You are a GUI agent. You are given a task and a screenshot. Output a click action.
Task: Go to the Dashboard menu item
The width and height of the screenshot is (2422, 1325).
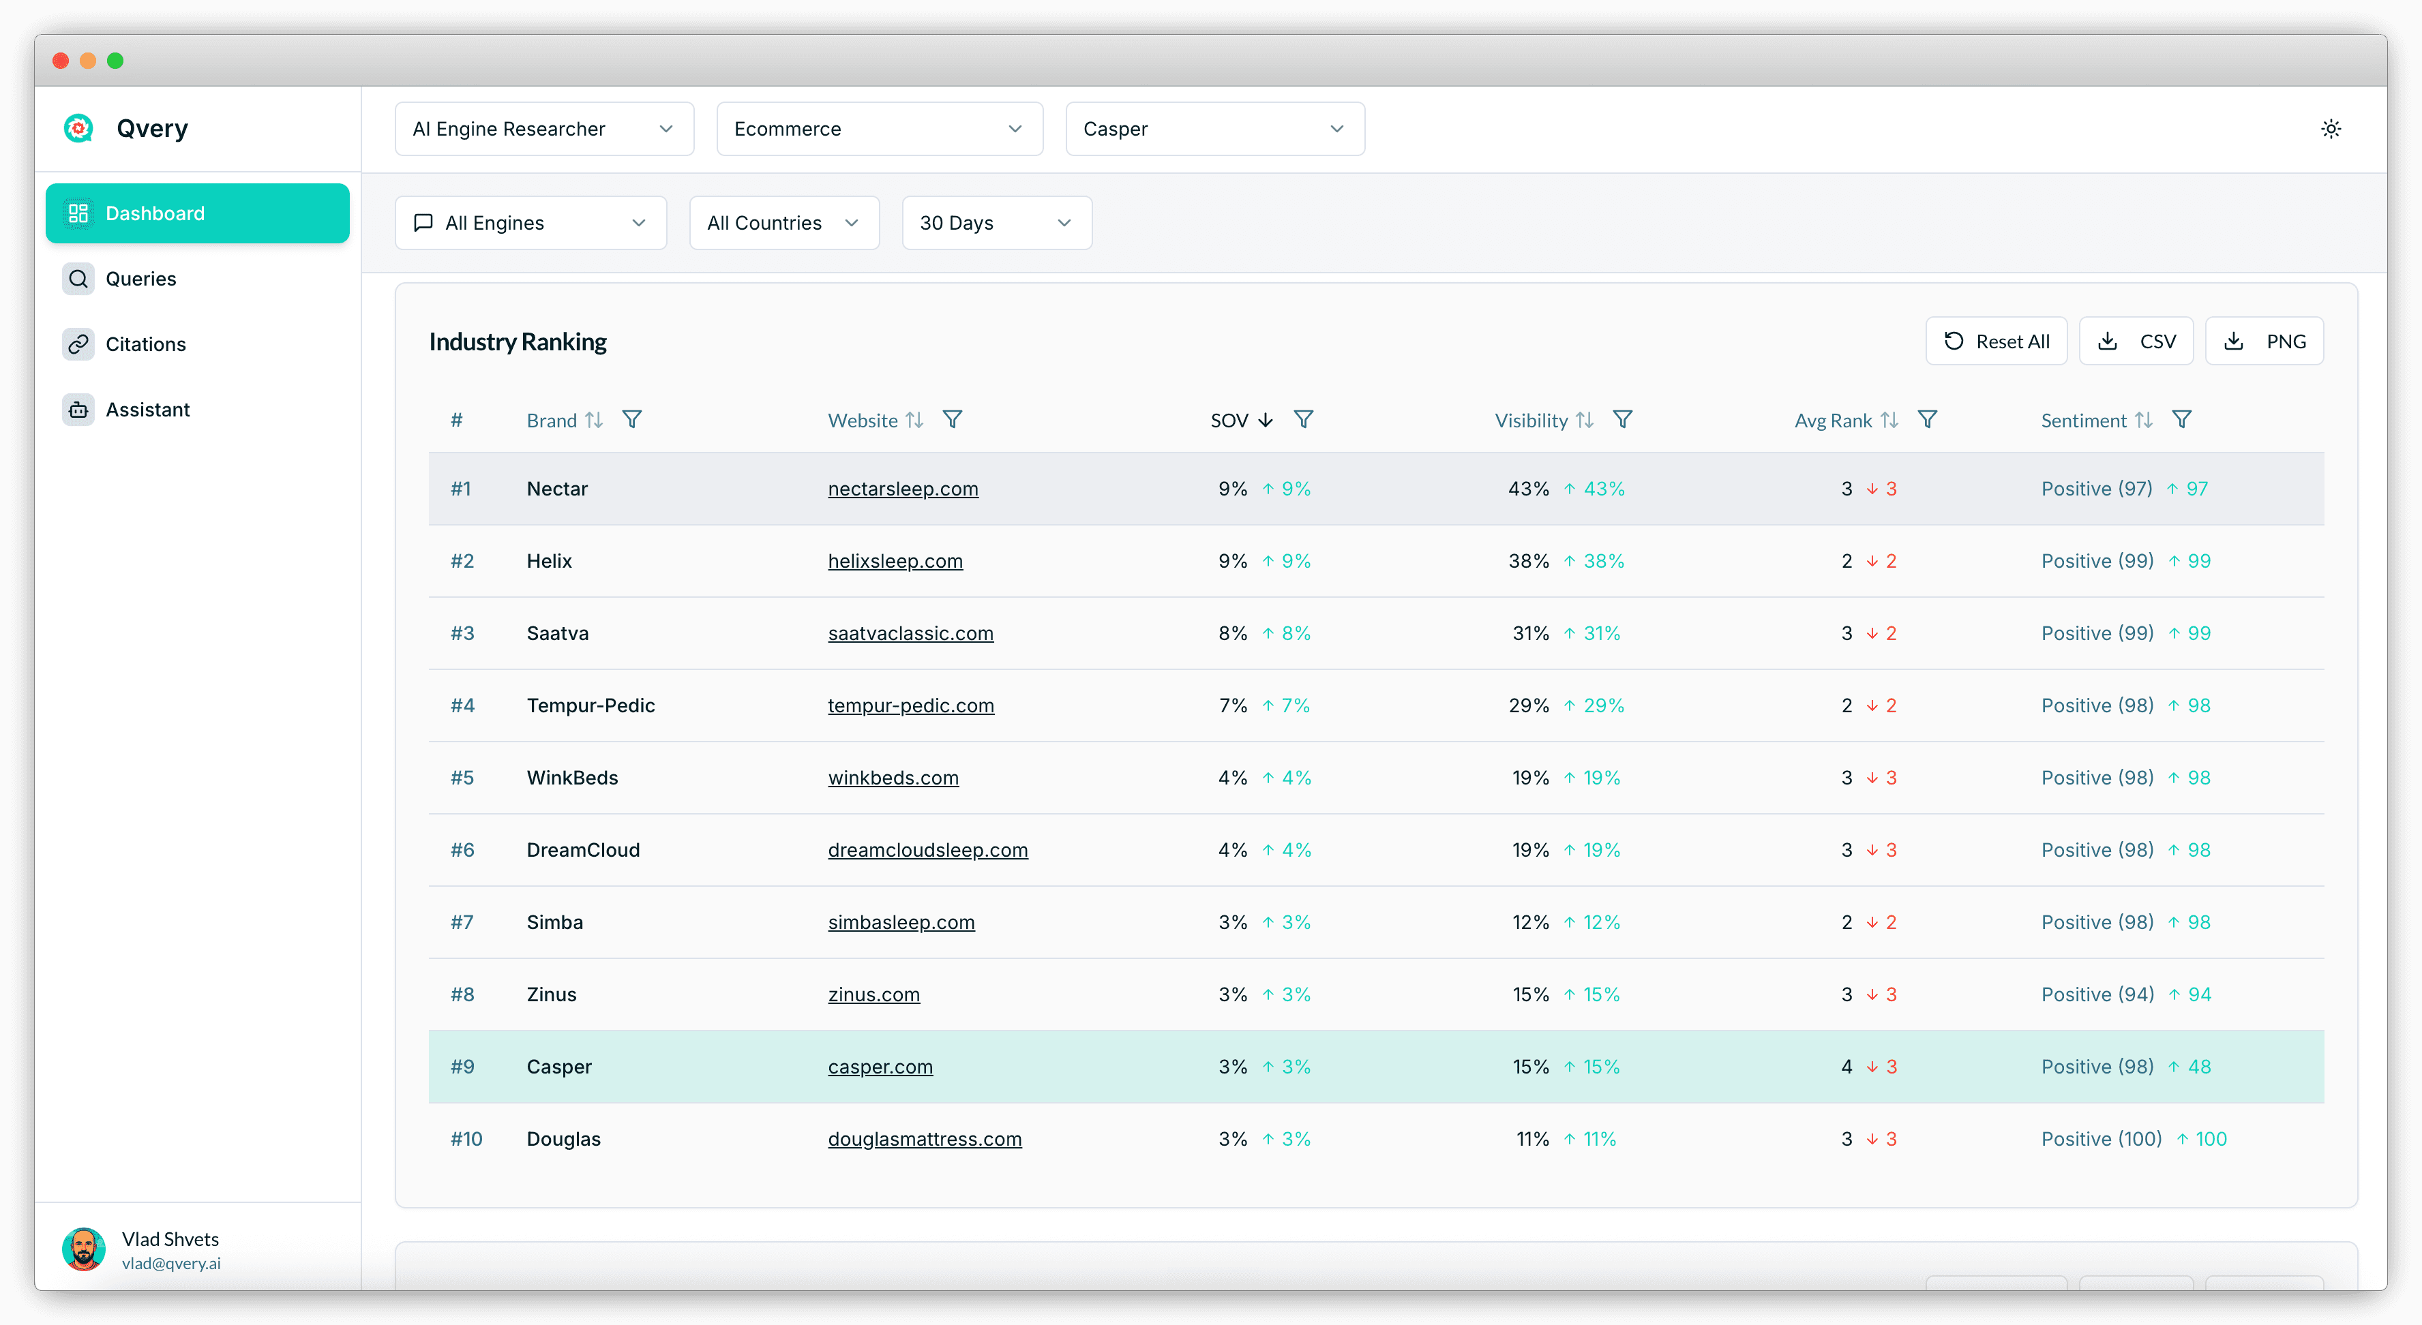(x=198, y=213)
